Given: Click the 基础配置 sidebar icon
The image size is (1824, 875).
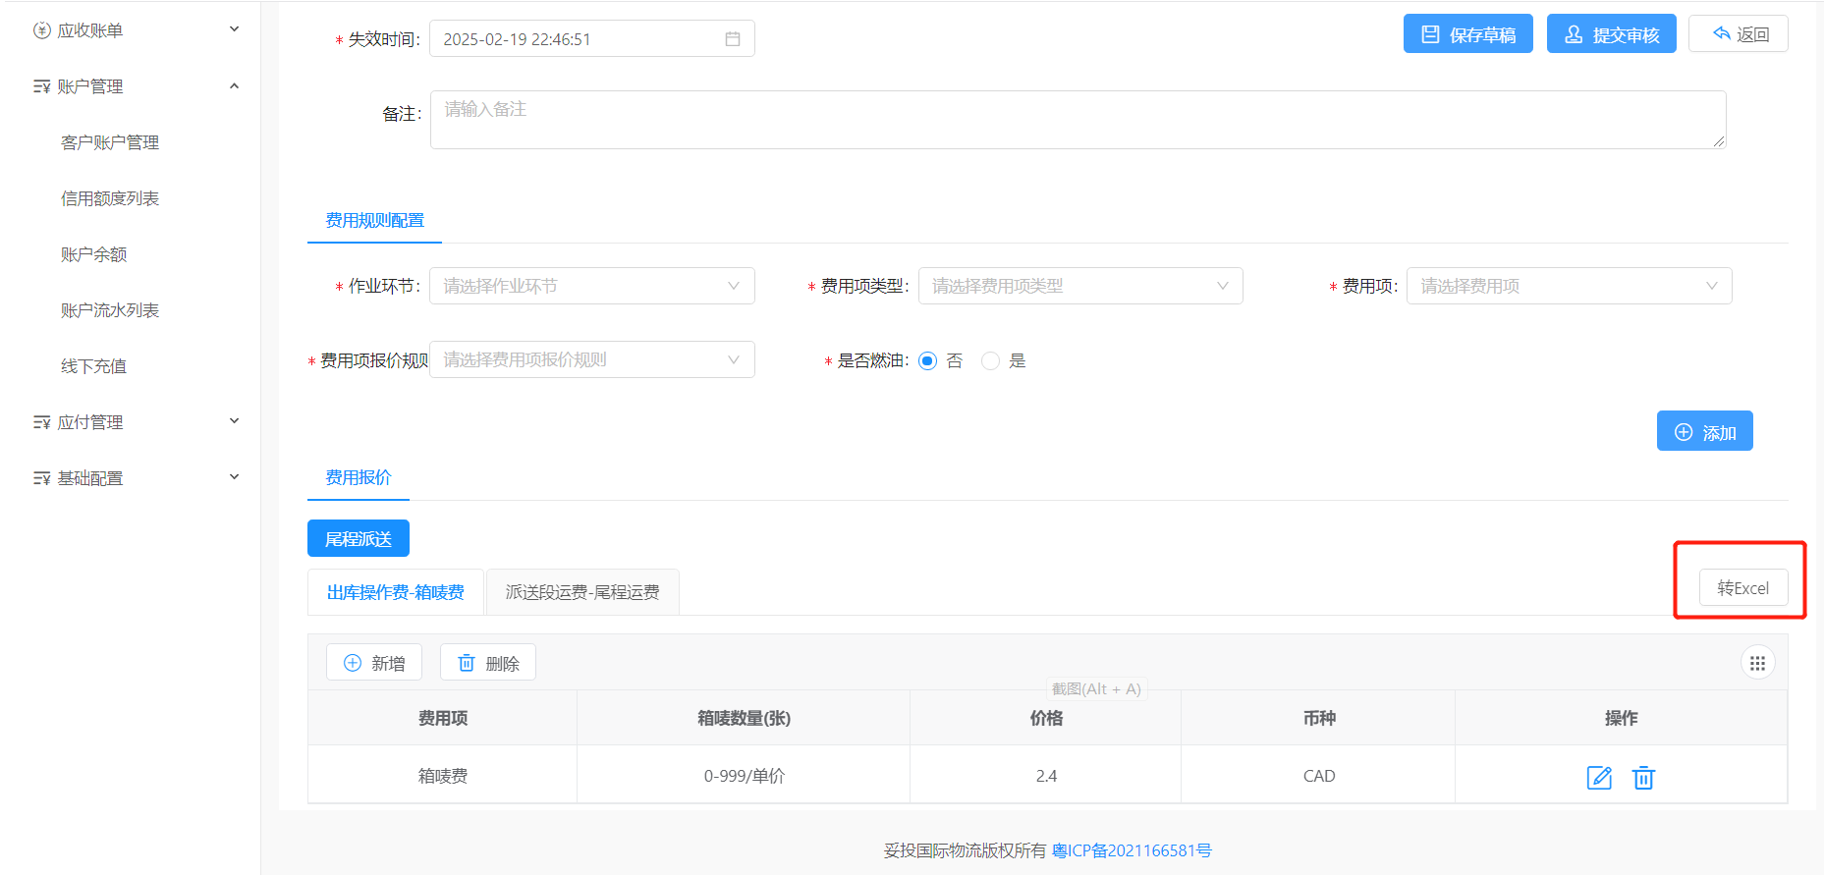Looking at the screenshot, I should click(41, 478).
